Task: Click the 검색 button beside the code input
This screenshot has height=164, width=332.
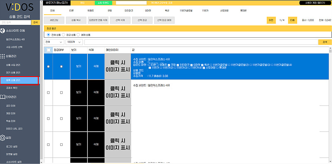Action: pos(35,22)
